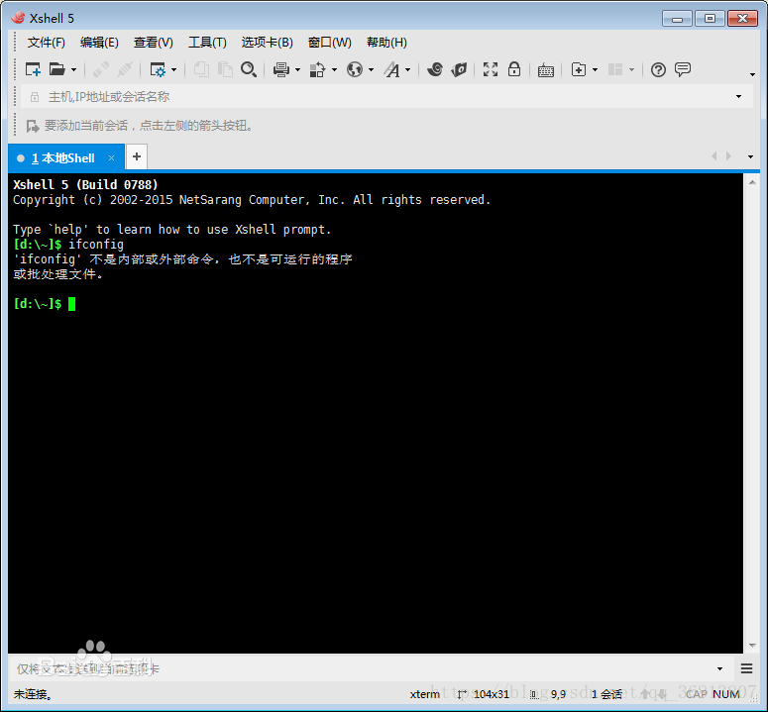Click the new tab plus-document icon
Image resolution: width=768 pixels, height=712 pixels.
[579, 69]
